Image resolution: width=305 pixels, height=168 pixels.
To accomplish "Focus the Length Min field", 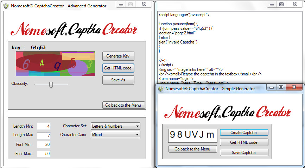I will [x=44, y=126].
